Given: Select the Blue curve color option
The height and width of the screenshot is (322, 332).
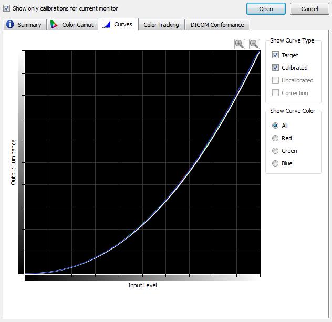Looking at the screenshot, I should 275,163.
